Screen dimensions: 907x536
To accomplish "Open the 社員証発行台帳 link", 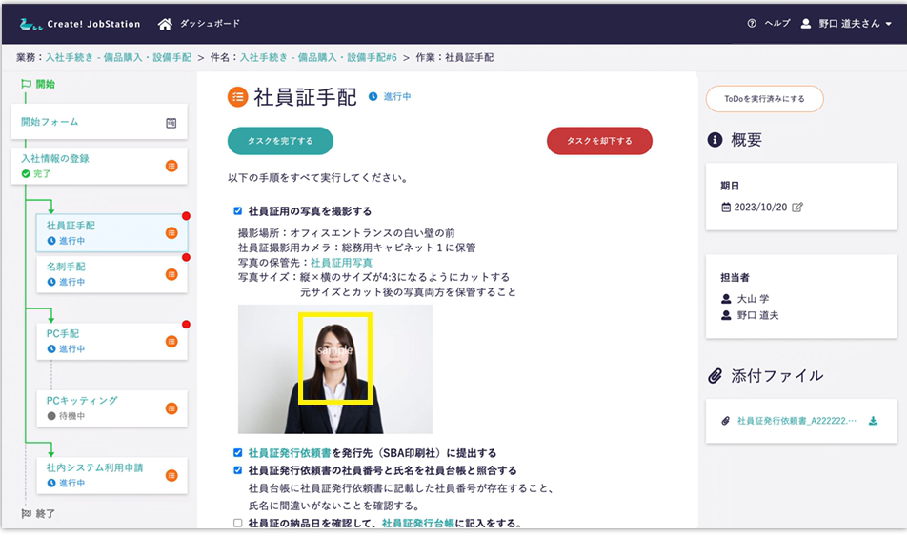I will (417, 523).
